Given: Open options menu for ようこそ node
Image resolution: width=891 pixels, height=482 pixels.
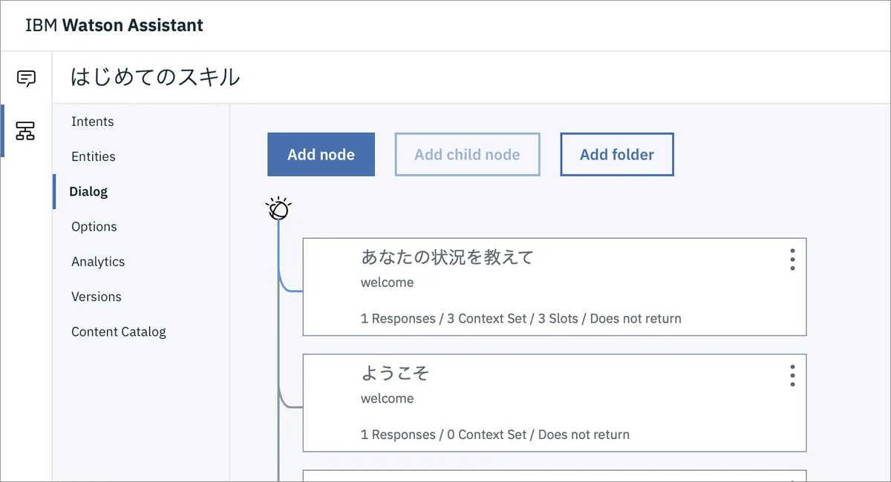Looking at the screenshot, I should 792,375.
